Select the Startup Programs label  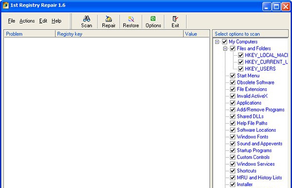pos(254,151)
